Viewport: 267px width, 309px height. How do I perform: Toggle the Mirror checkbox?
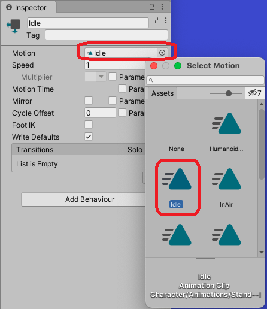(x=89, y=101)
